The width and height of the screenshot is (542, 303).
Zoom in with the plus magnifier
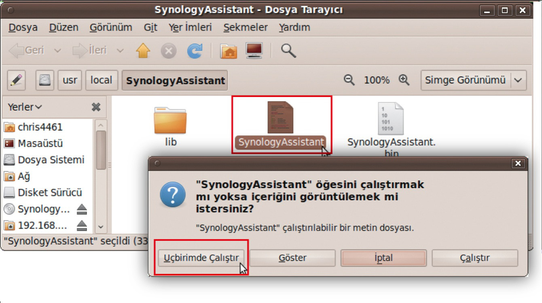(404, 80)
